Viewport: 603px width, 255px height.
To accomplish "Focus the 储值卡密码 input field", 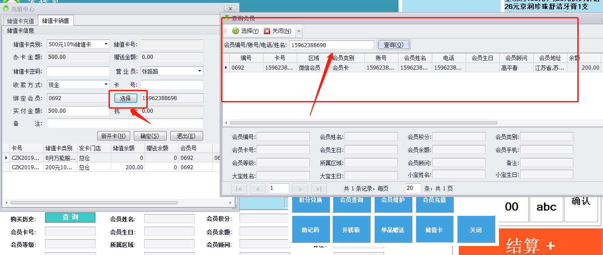I will (x=78, y=71).
